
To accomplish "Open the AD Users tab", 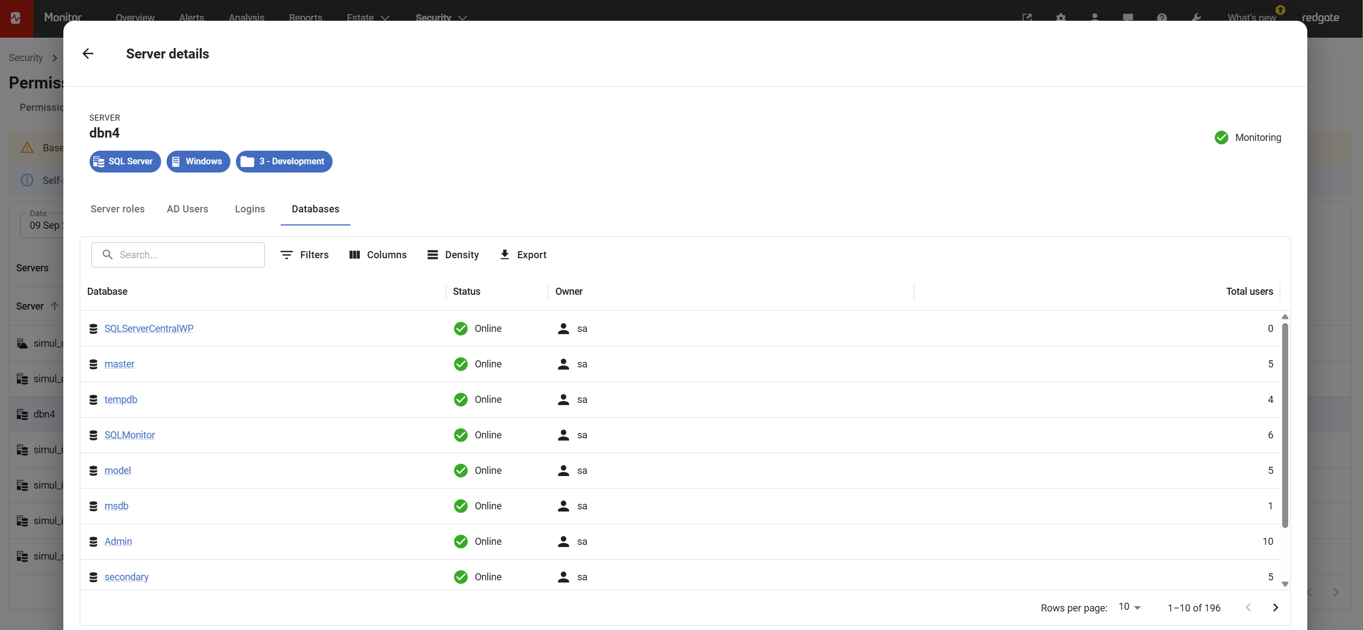I will [x=187, y=209].
